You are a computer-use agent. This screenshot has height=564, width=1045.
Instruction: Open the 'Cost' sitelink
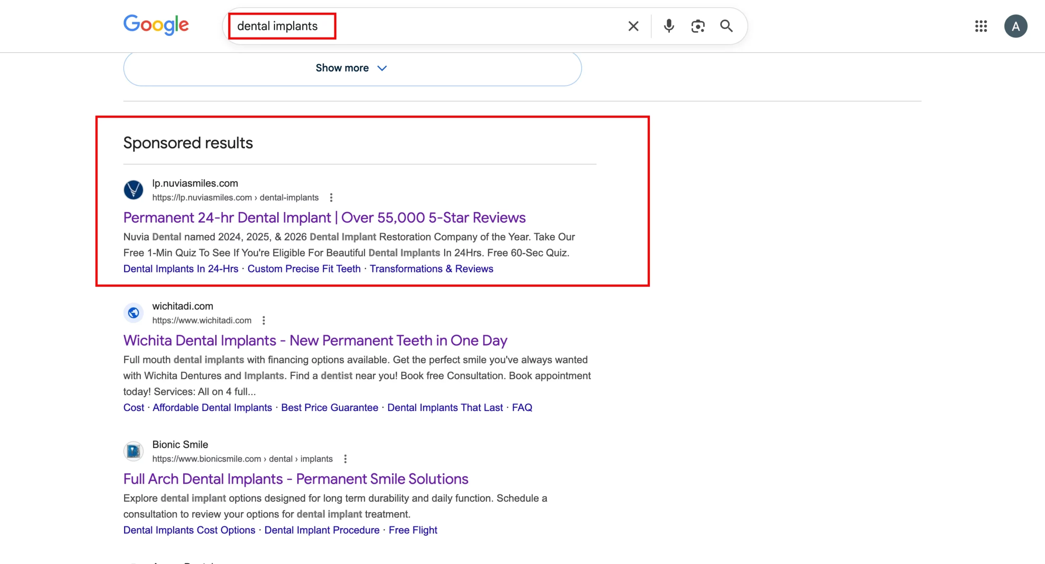click(x=133, y=407)
